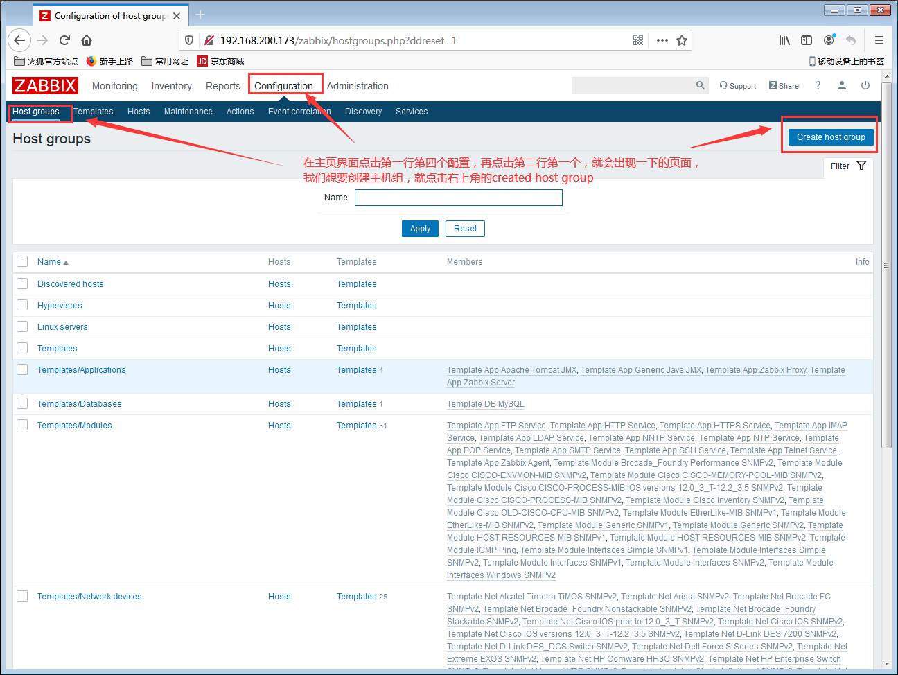Check the Discovered hosts row checkbox
This screenshot has height=675, width=898.
tap(22, 283)
